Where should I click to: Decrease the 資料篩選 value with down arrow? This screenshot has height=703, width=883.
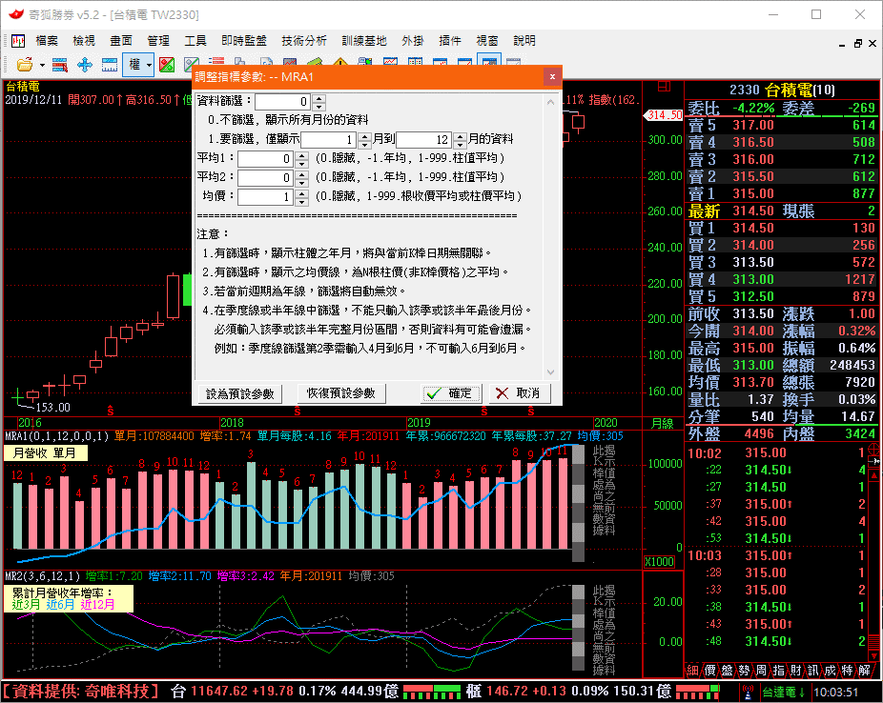[319, 106]
